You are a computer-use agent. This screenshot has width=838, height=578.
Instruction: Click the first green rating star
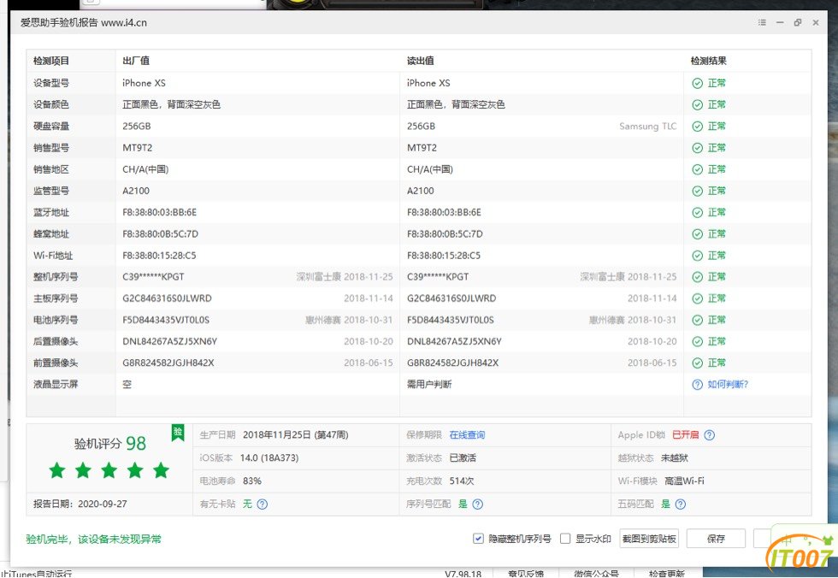click(57, 470)
